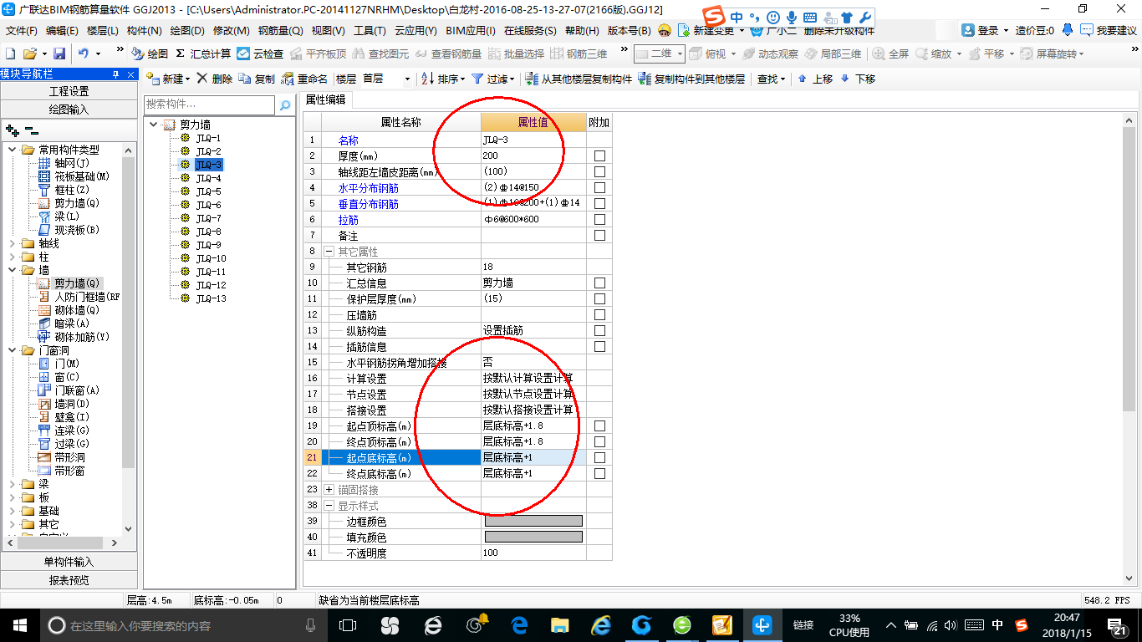Viewport: 1142px width, 642px height.
Task: Open 钢筋量(Q) menu
Action: click(x=280, y=31)
